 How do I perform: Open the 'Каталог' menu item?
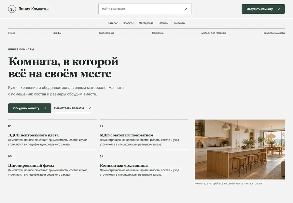pyautogui.click(x=113, y=23)
